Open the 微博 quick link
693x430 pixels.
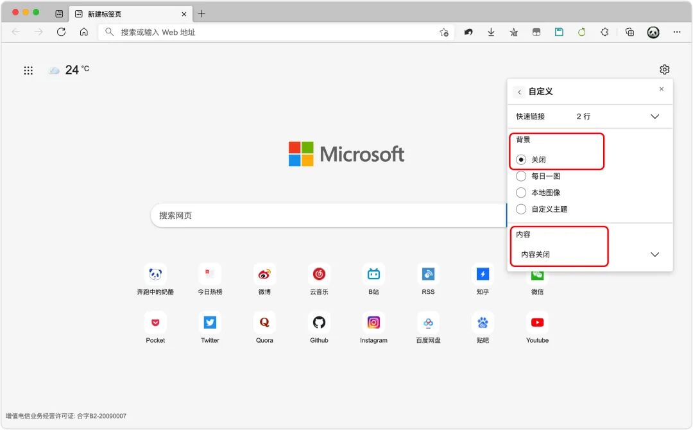tap(264, 279)
